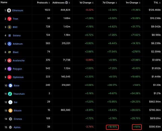This screenshot has height=131, width=162.
Task: Click the Tron logo icon
Action: 9,19
